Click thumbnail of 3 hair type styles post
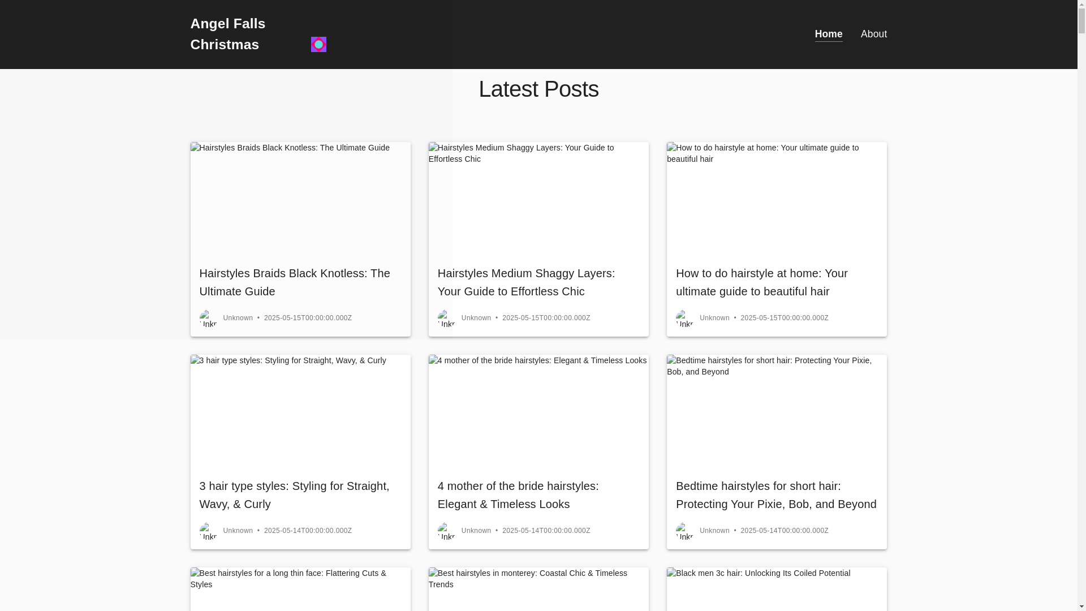This screenshot has height=611, width=1086. pyautogui.click(x=300, y=411)
